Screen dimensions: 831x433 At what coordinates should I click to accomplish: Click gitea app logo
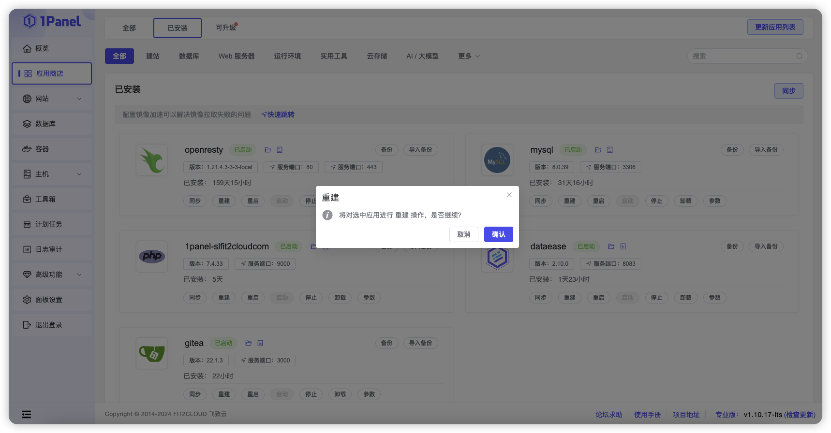click(152, 353)
